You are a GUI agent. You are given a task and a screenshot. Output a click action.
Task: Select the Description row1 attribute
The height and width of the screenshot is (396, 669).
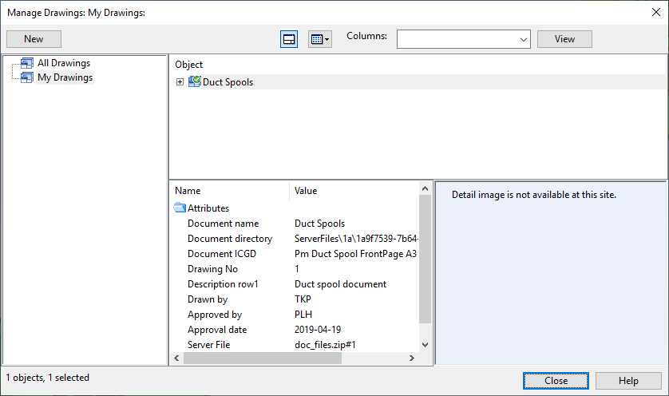point(223,284)
